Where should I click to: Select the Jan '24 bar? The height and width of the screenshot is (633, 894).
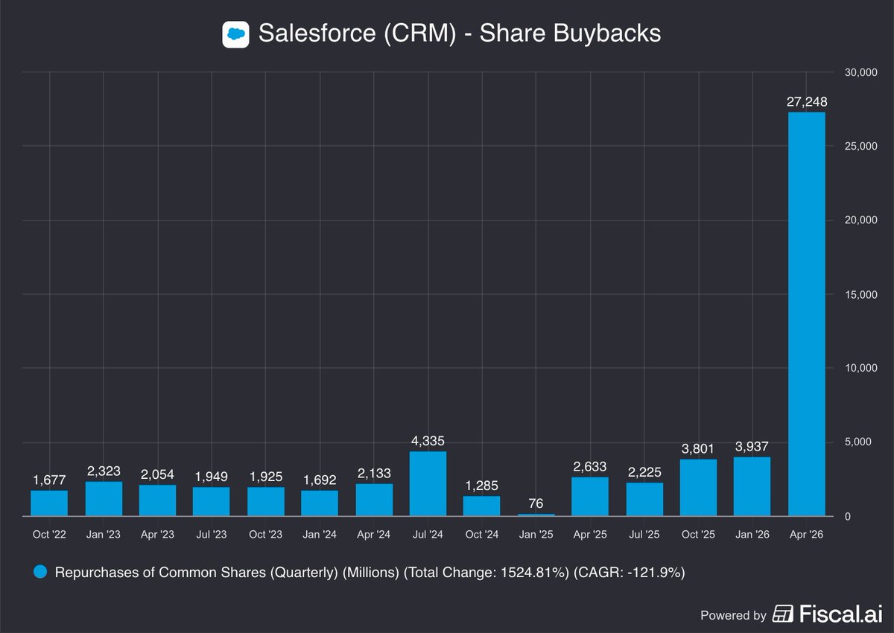point(320,503)
